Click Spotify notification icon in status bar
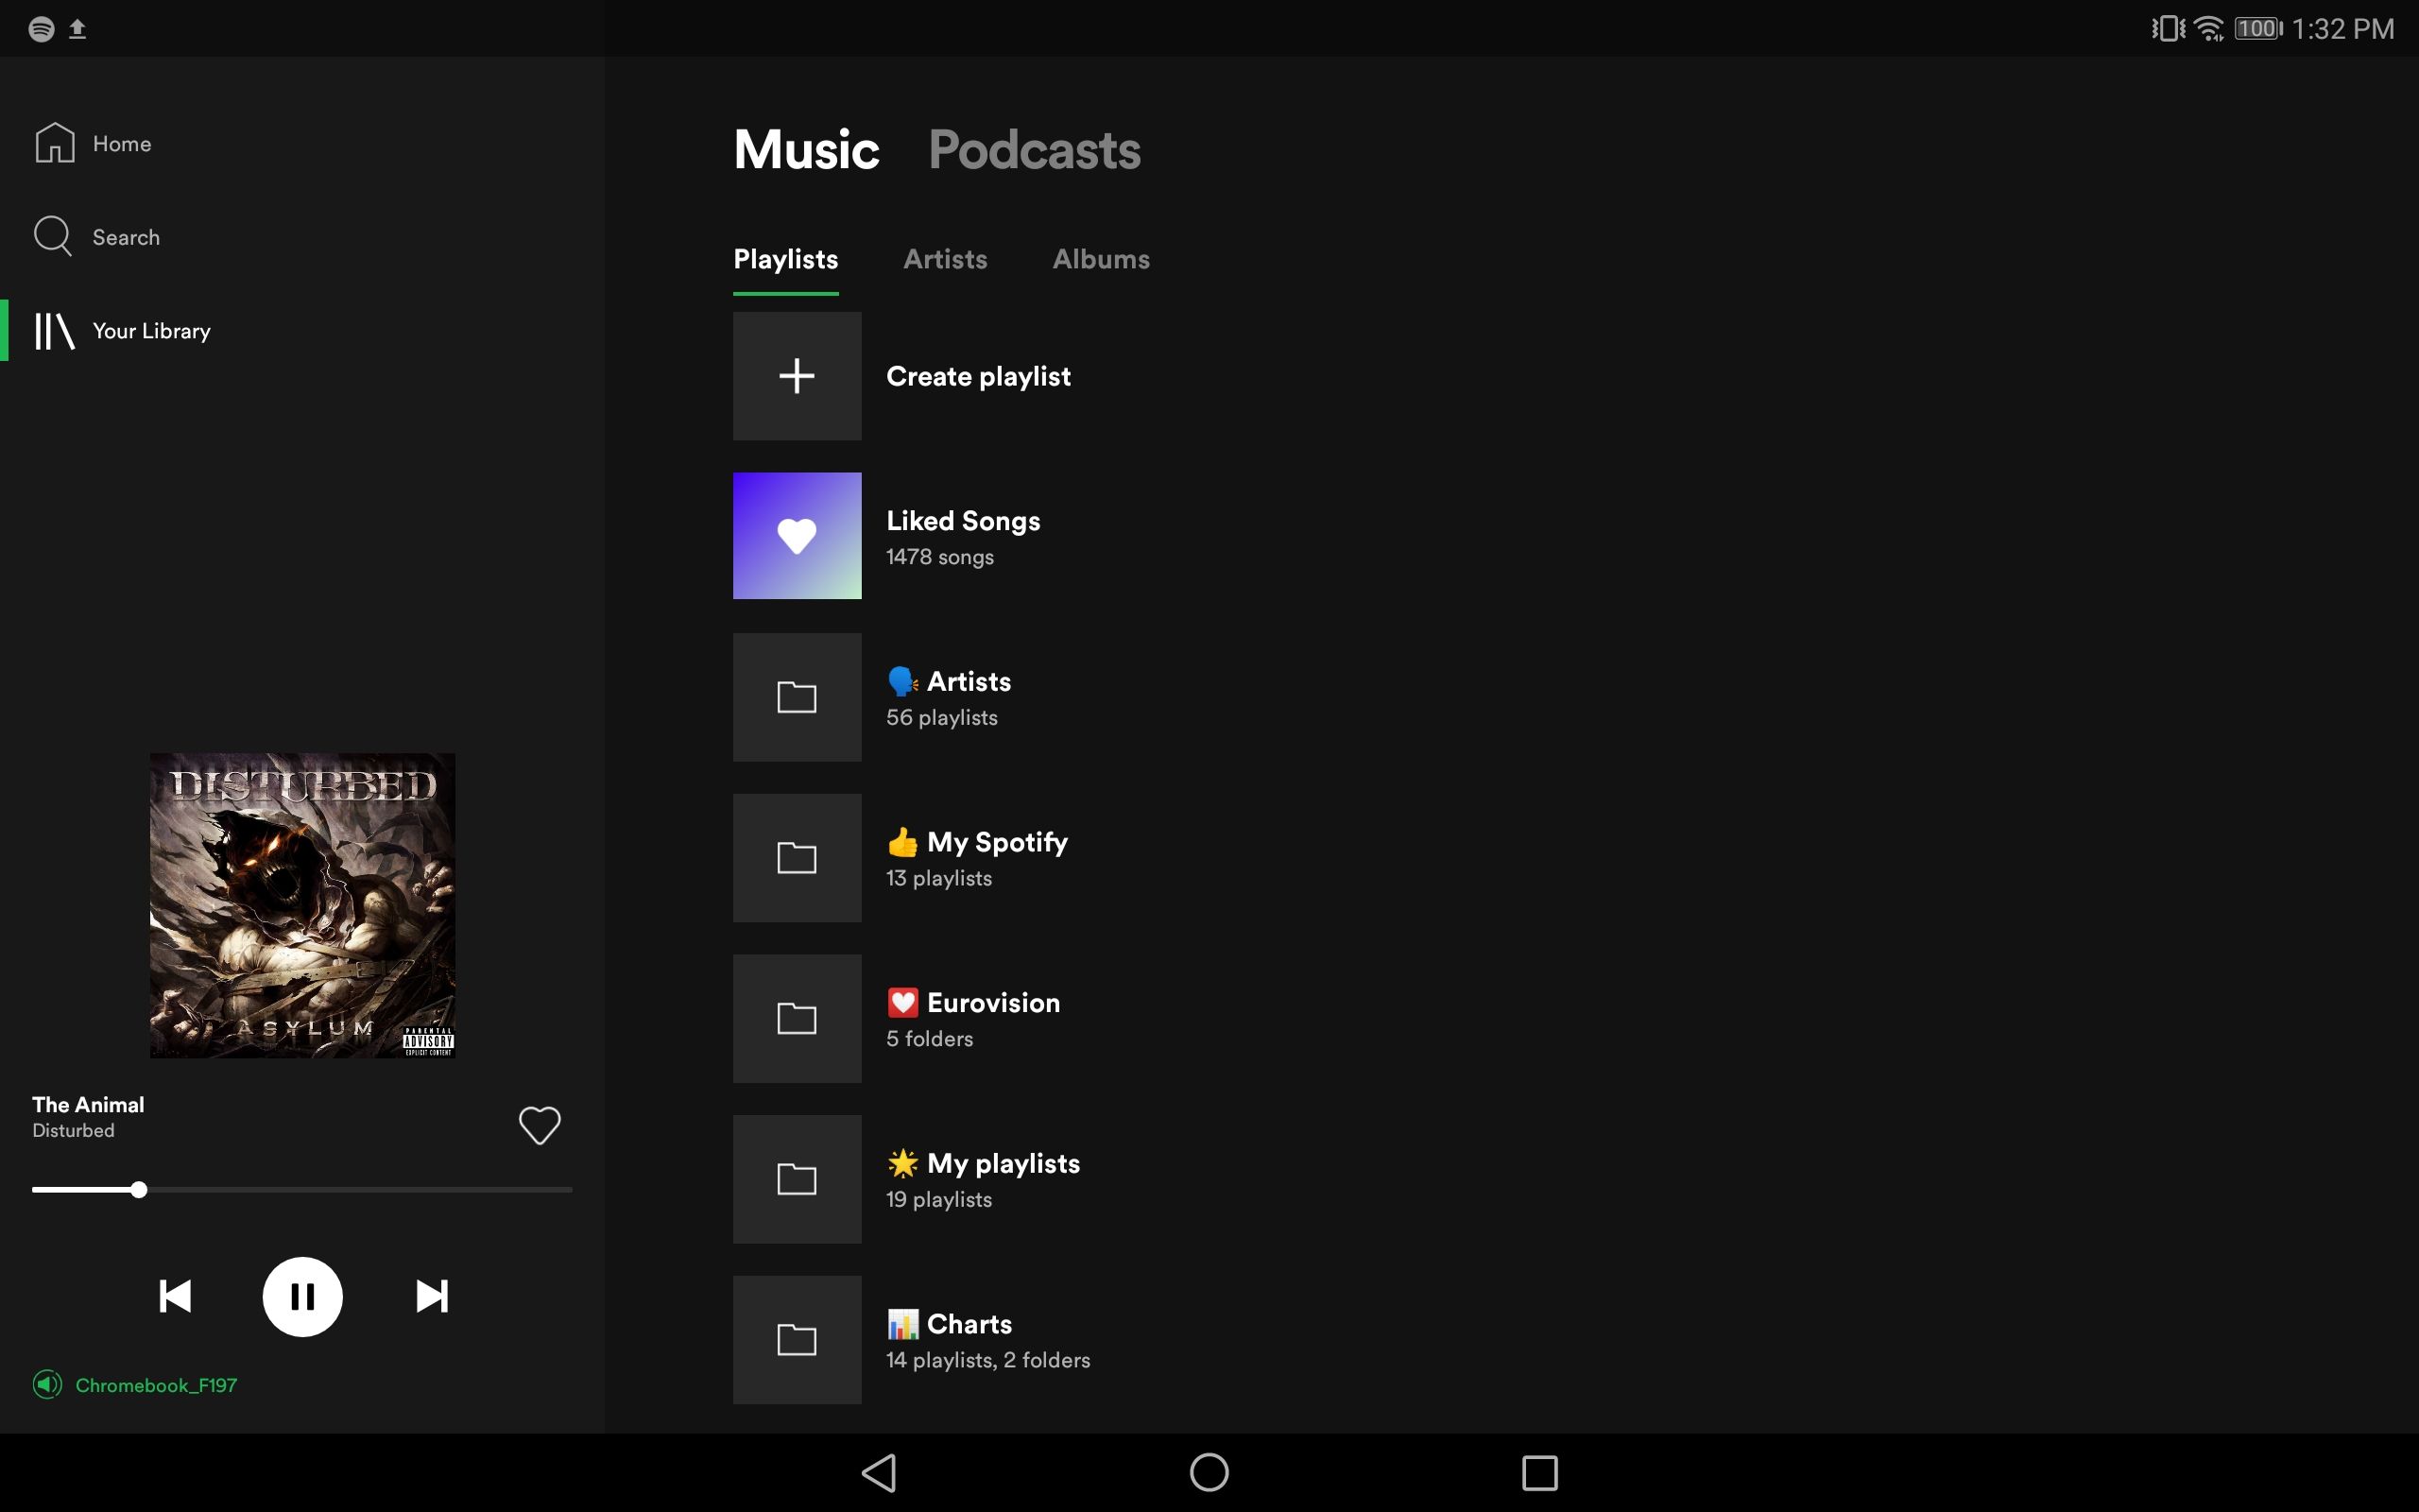Screen dimensions: 2419x1512 41,28
